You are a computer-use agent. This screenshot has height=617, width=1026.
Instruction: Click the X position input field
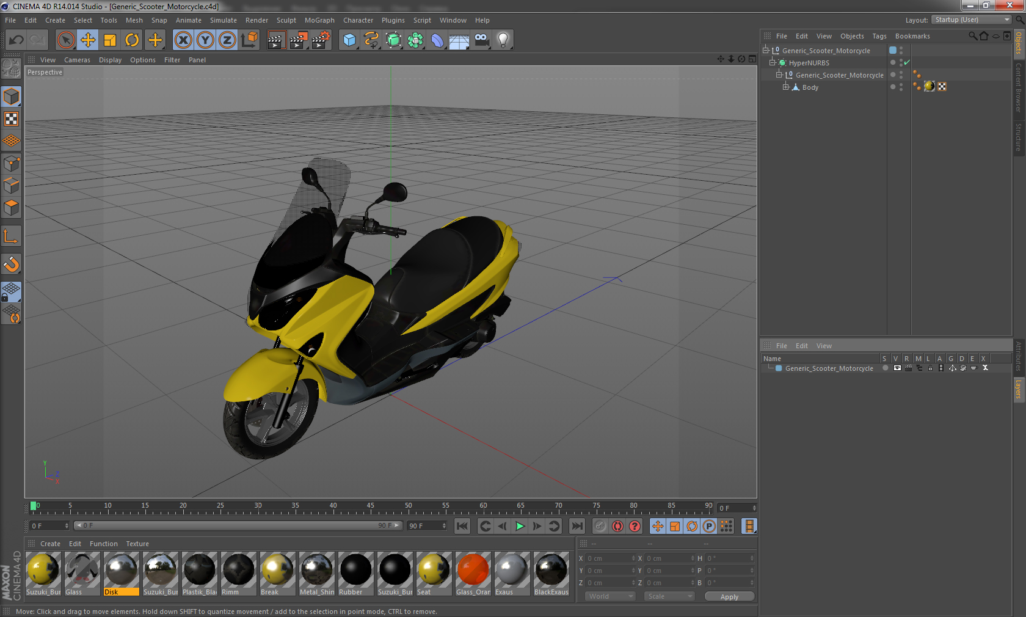(610, 558)
